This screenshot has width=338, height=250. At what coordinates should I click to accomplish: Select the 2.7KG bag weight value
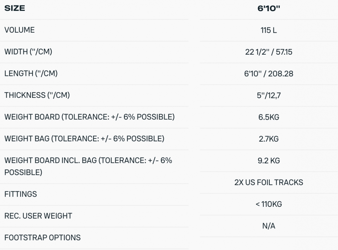click(269, 139)
